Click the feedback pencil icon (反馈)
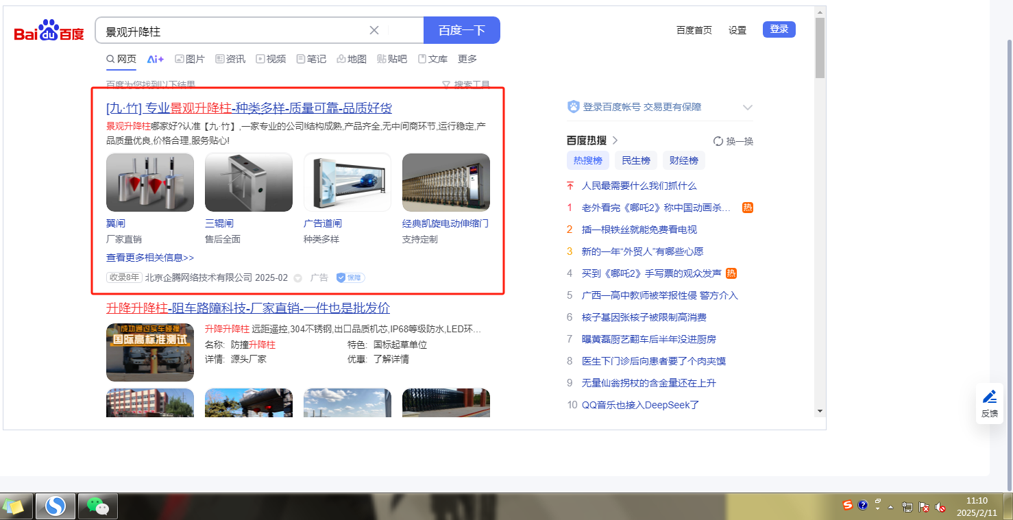Screen dimensions: 1013x520 [x=990, y=397]
